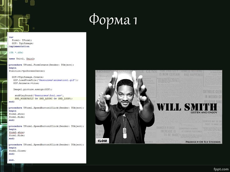Click the 'GIF:=Tgifimage.Create;' line
The width and height of the screenshot is (230, 172).
tap(28, 77)
